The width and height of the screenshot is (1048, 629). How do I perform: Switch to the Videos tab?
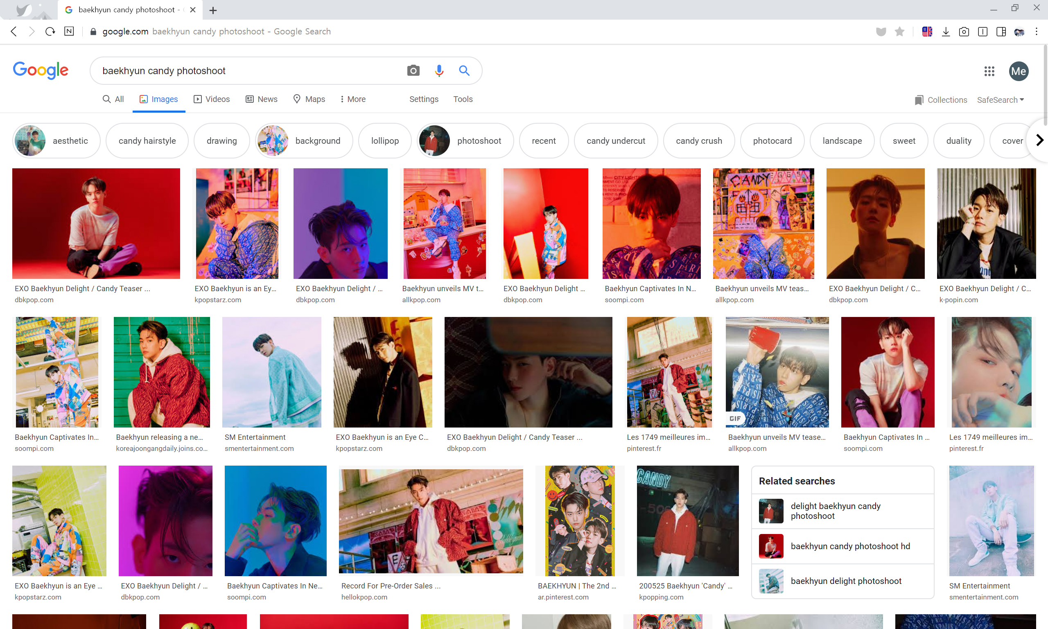click(212, 99)
